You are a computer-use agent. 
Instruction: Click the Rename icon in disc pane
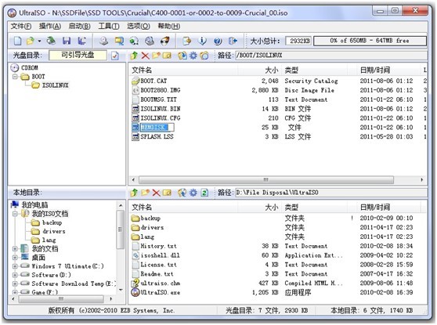coord(167,56)
